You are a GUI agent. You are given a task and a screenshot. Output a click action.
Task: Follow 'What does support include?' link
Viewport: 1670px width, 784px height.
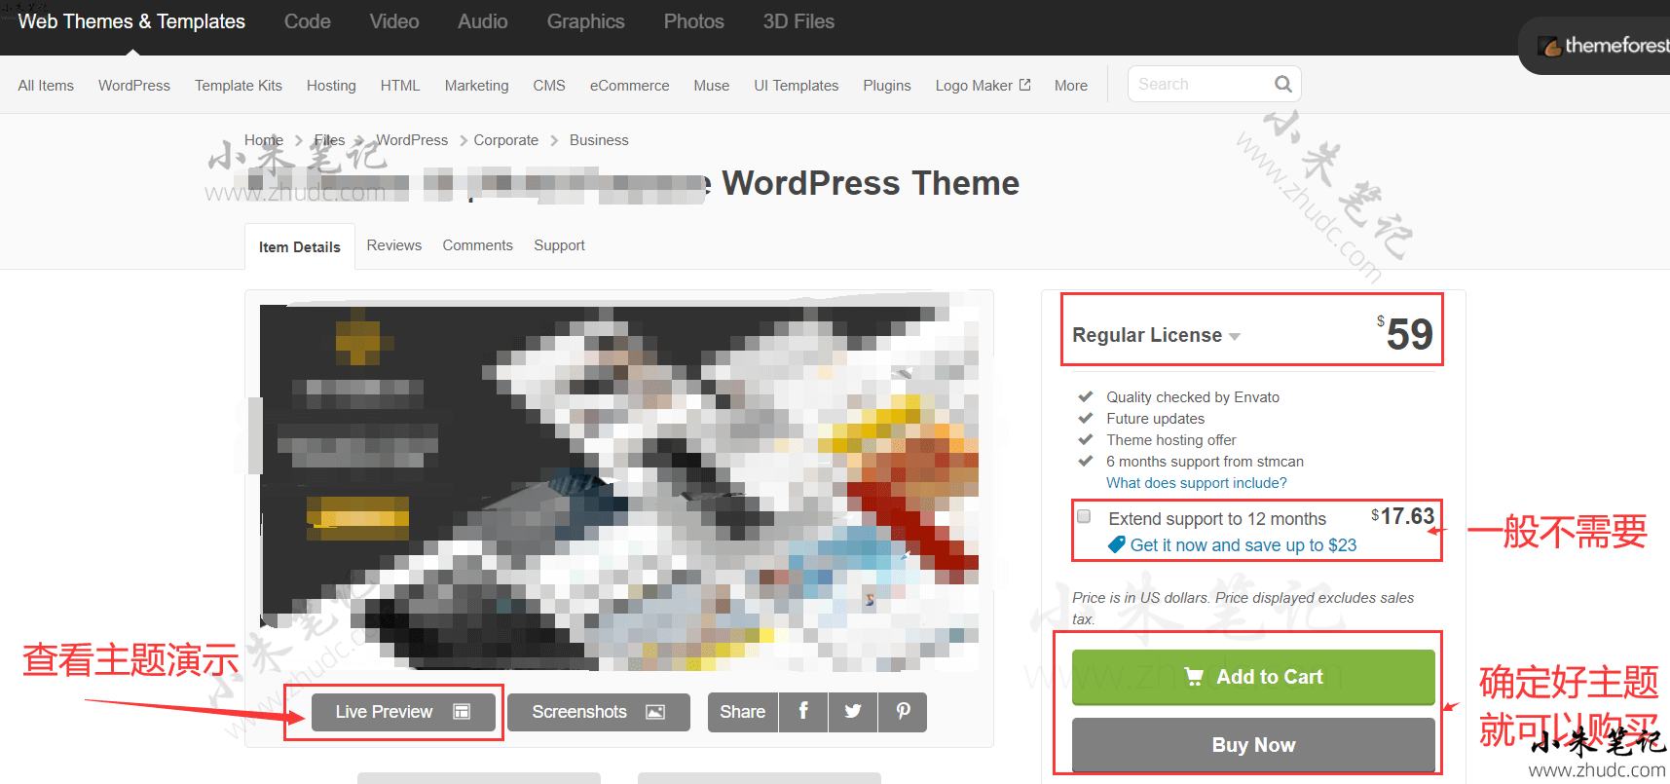click(1196, 483)
